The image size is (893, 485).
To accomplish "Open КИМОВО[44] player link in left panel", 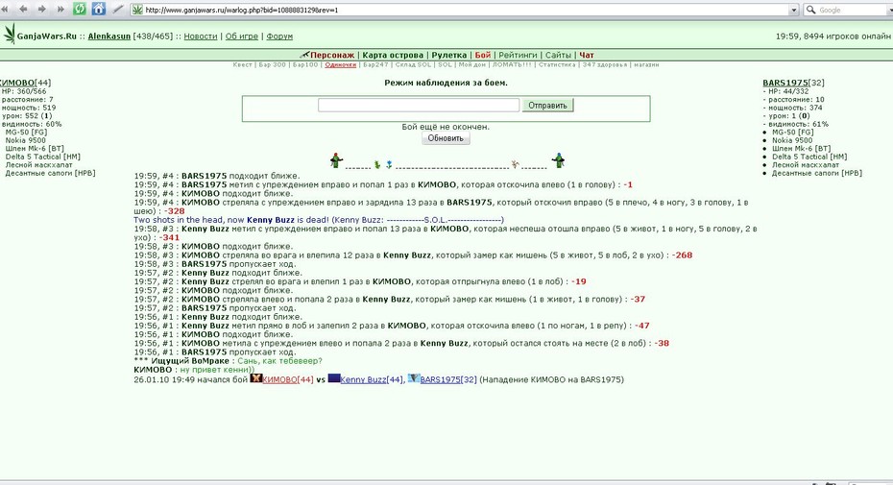I will 25,83.
